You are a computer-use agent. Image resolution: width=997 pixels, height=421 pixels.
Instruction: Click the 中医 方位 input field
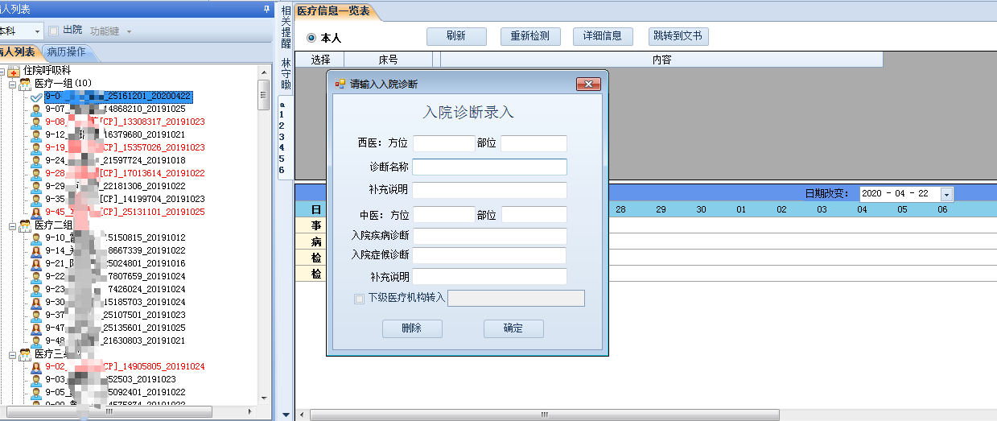point(443,215)
